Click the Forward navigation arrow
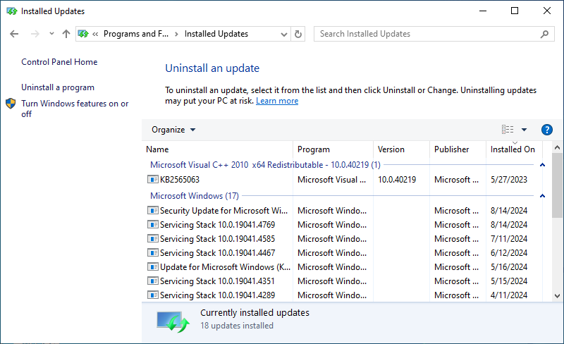 tap(35, 34)
